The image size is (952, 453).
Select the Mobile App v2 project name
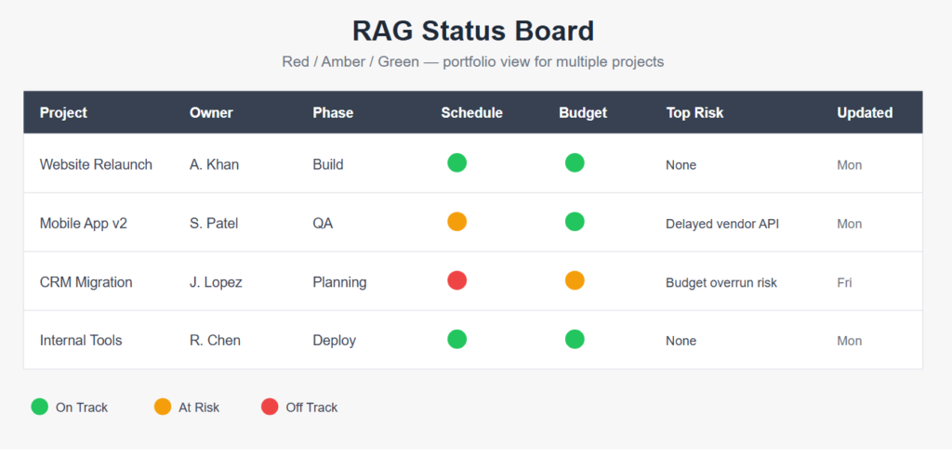84,224
